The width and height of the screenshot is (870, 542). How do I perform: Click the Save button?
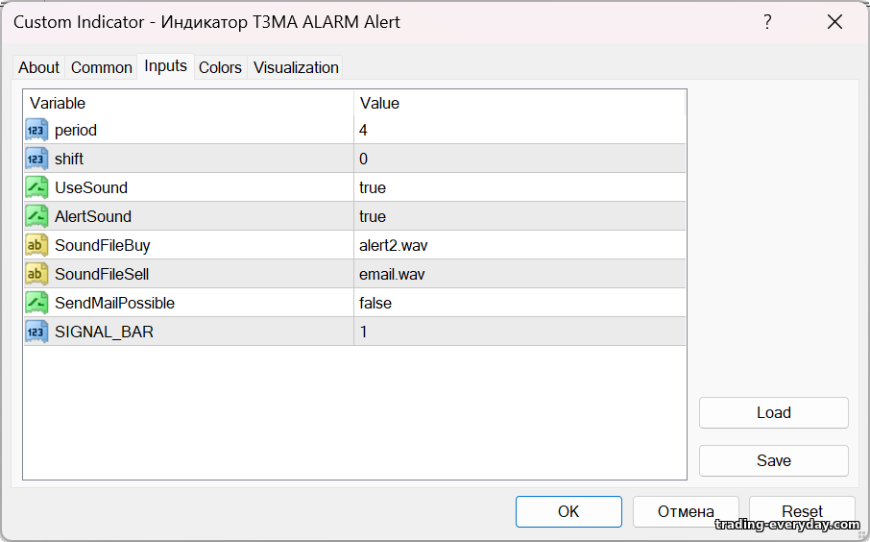(773, 460)
